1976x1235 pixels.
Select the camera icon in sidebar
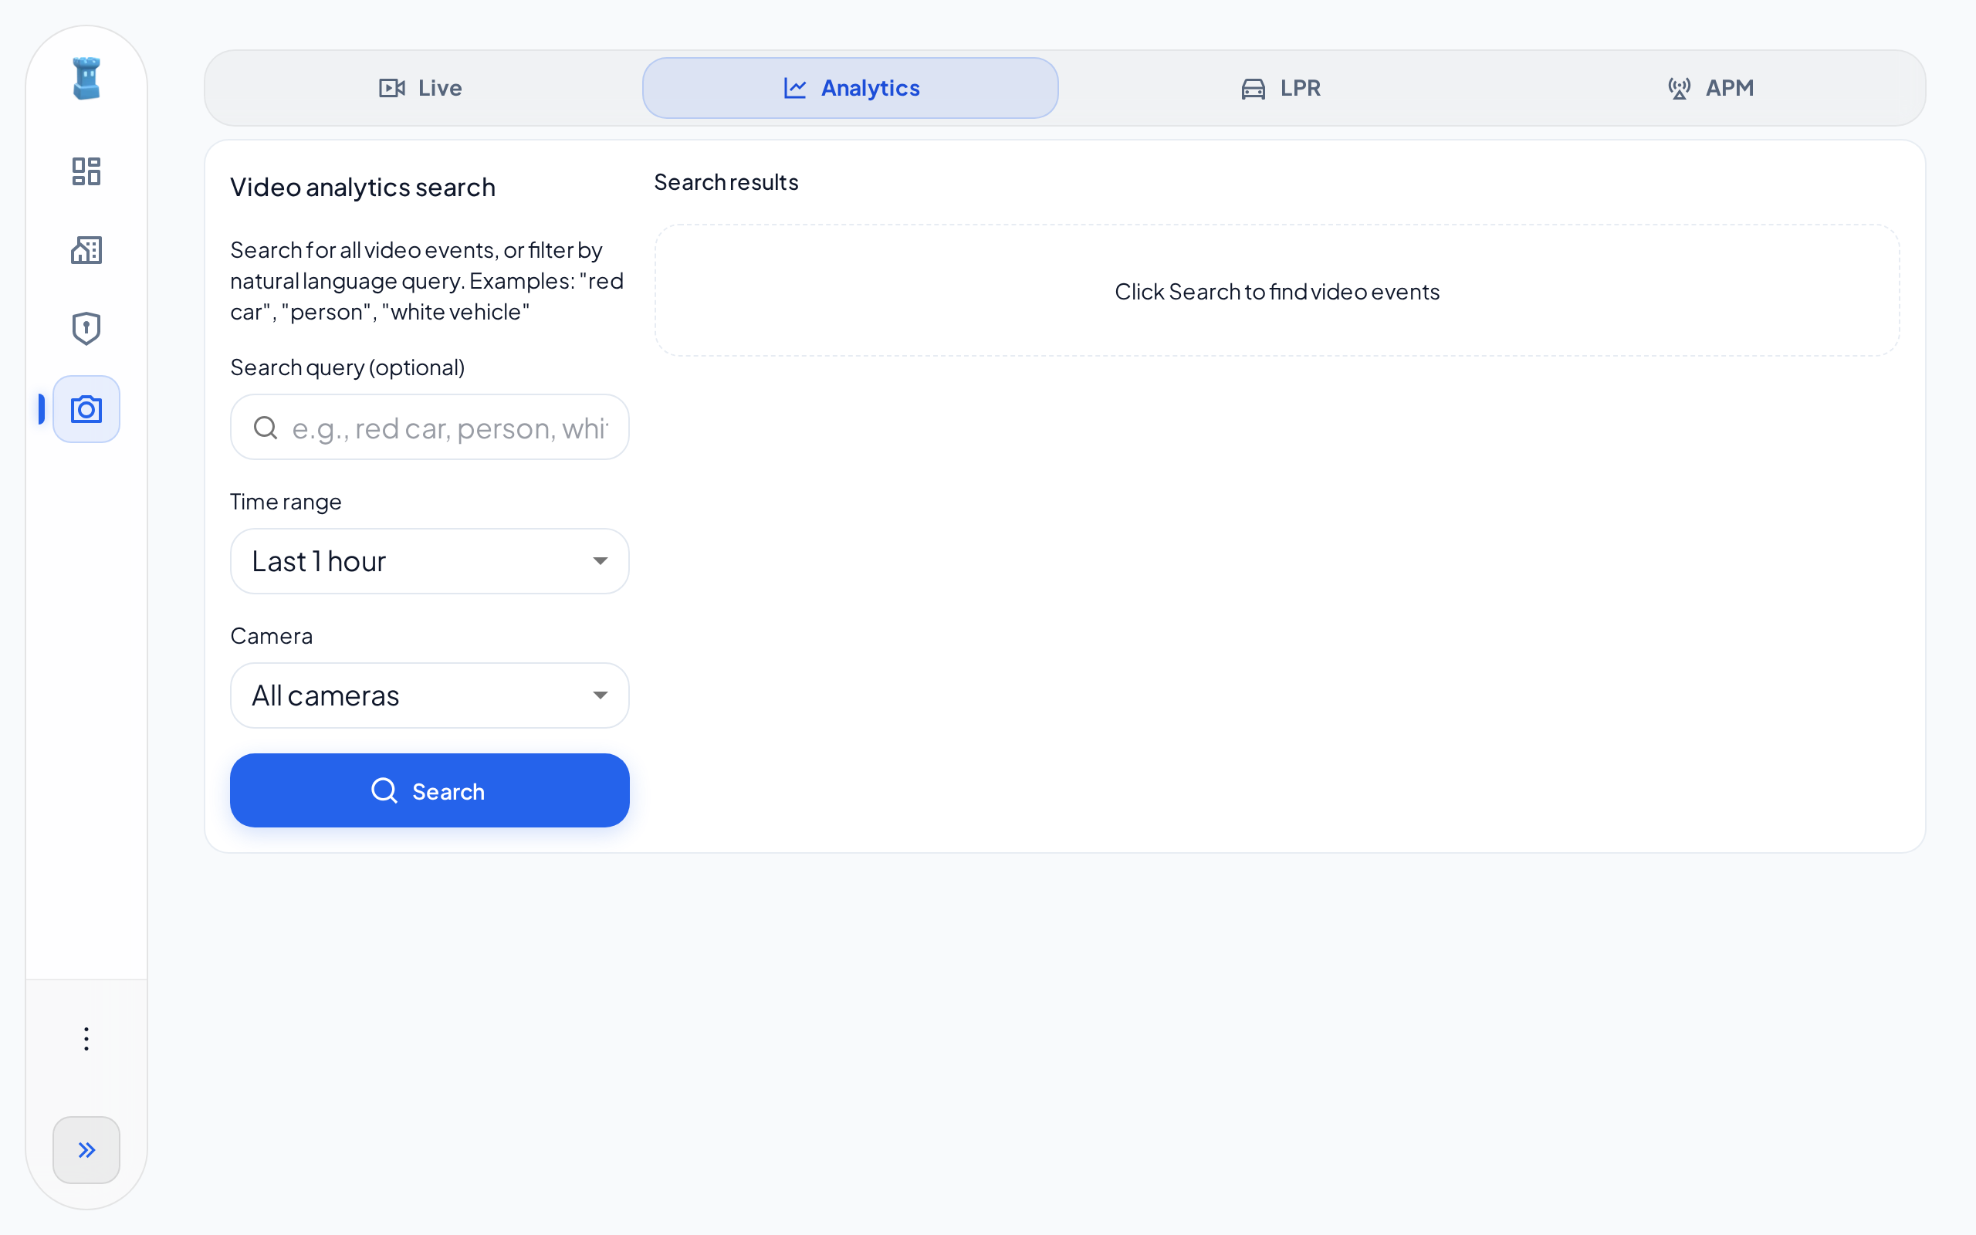[x=86, y=409]
